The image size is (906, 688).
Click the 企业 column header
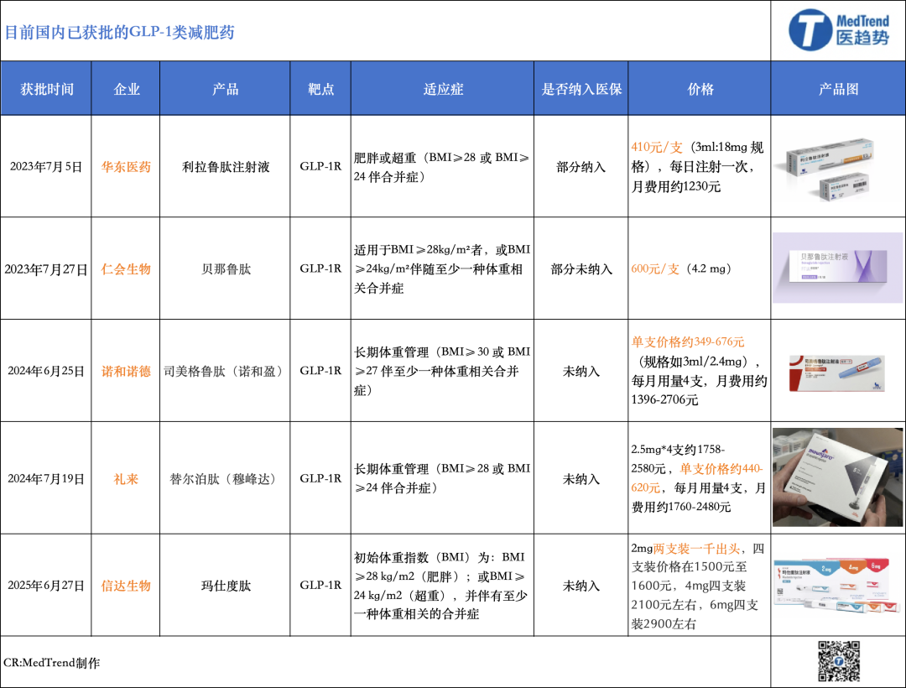click(127, 89)
